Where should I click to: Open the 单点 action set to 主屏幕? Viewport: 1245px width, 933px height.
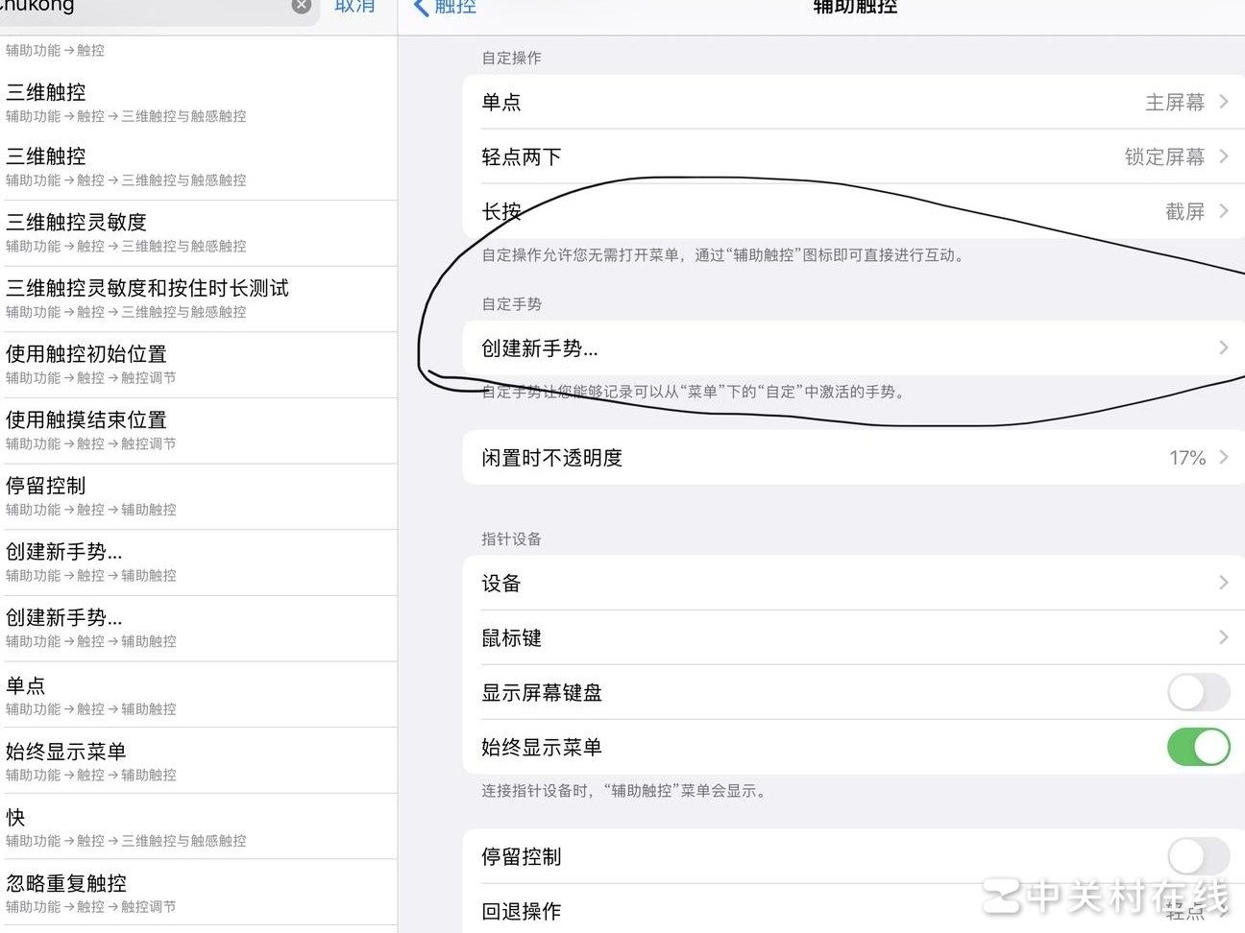point(853,102)
